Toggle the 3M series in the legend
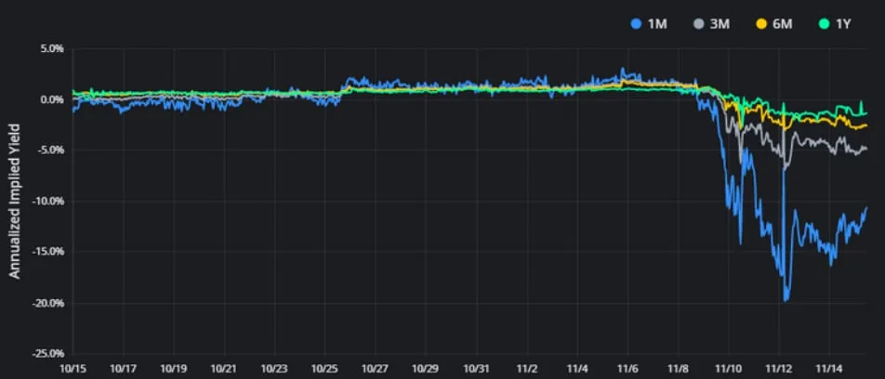This screenshot has height=379, width=885. (x=711, y=25)
